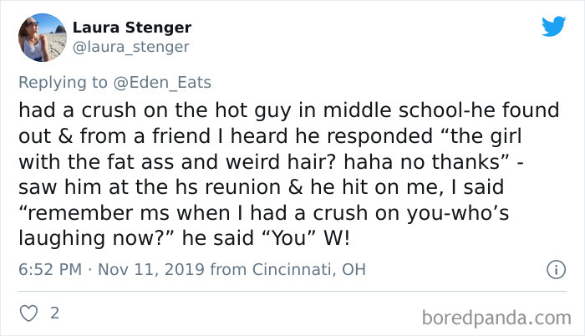Open the @laura_stenger handle
This screenshot has height=336, width=585.
(x=130, y=47)
